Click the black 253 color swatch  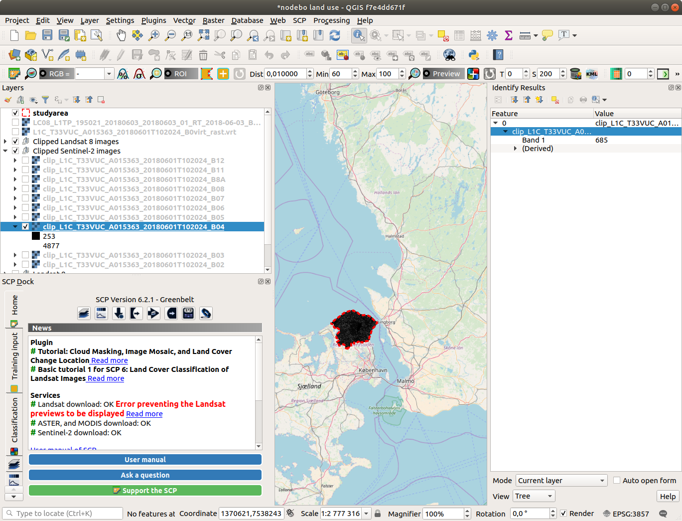pyautogui.click(x=36, y=236)
